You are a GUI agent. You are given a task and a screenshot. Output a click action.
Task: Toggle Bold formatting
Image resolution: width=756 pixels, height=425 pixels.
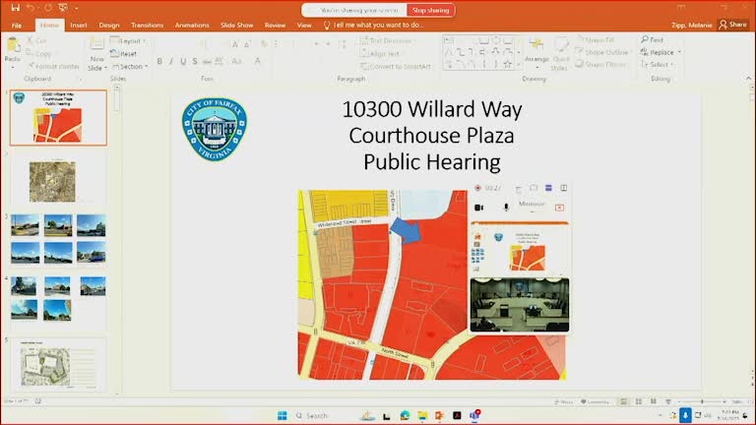tap(159, 62)
